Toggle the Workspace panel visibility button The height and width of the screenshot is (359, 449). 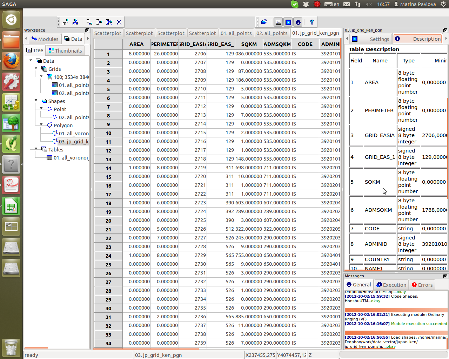278,22
